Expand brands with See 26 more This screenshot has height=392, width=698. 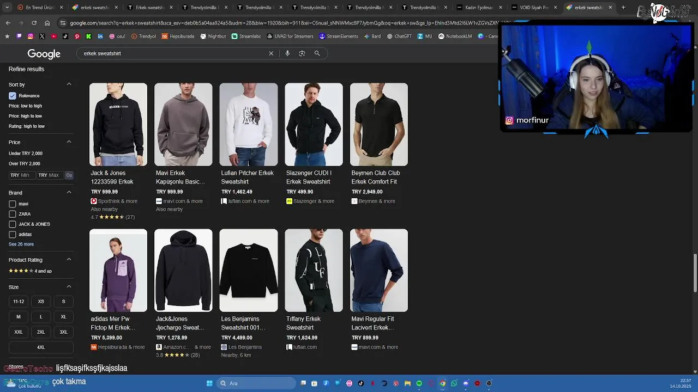pos(21,244)
